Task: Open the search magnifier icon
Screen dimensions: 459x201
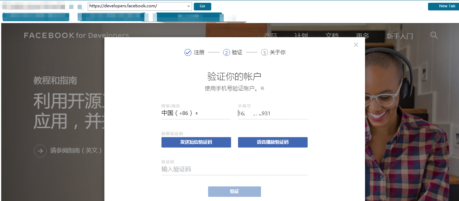Action: pos(434,35)
